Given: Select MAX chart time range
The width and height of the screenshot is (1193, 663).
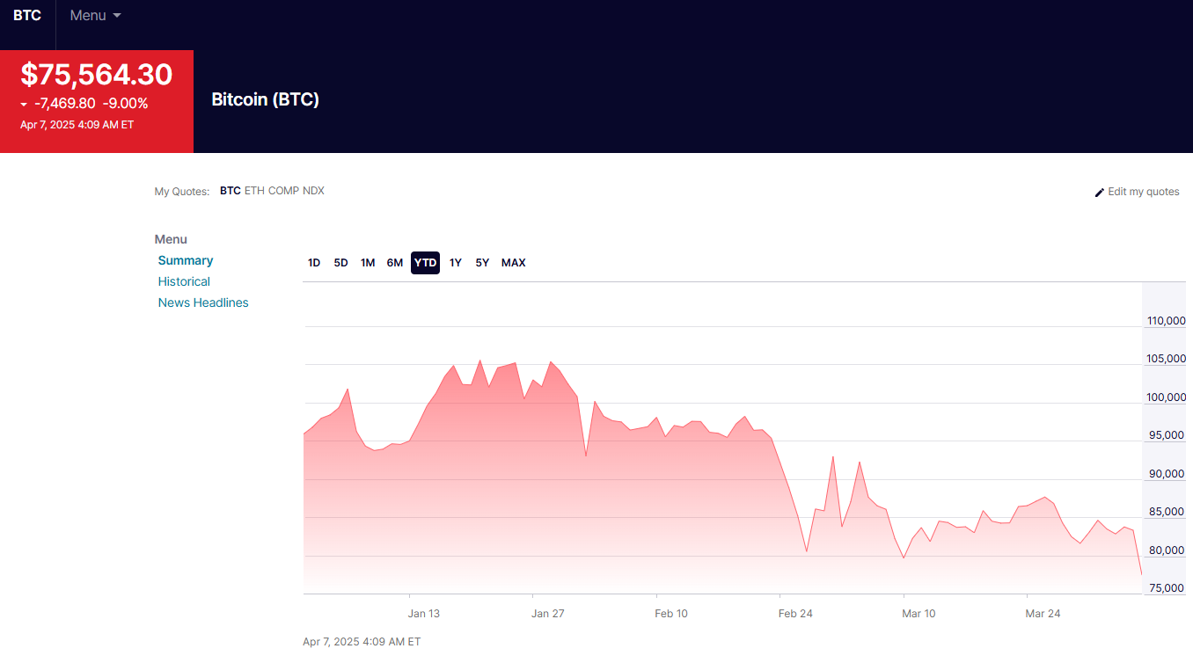Looking at the screenshot, I should 513,263.
